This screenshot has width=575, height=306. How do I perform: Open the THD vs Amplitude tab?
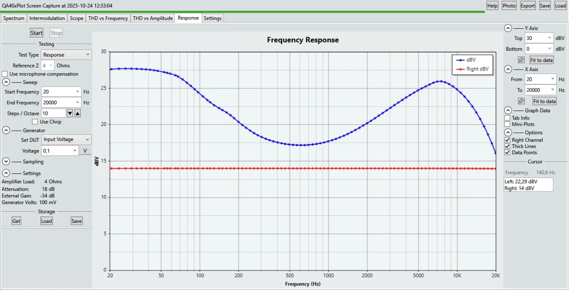(153, 18)
